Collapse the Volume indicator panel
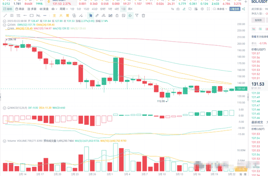 (4, 140)
